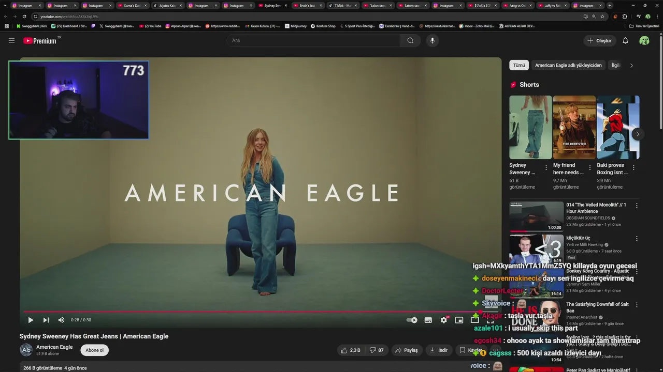The height and width of the screenshot is (372, 663).
Task: Open American Eagle channel name link
Action: pos(54,347)
